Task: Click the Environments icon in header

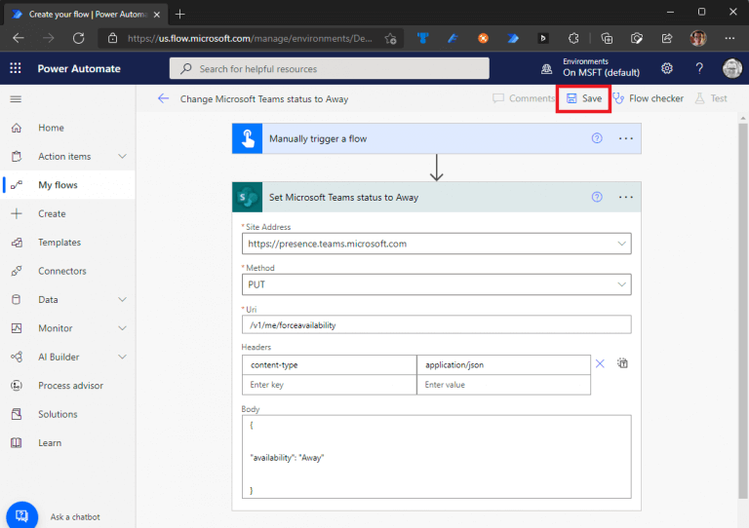Action: tap(546, 69)
